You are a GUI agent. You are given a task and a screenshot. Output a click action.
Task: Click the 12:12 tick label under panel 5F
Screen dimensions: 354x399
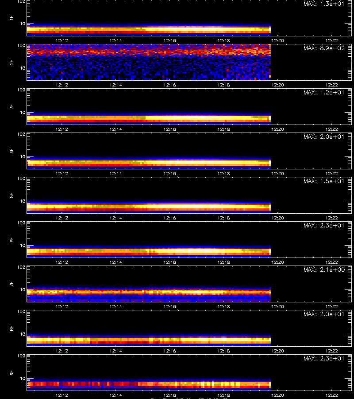point(62,218)
